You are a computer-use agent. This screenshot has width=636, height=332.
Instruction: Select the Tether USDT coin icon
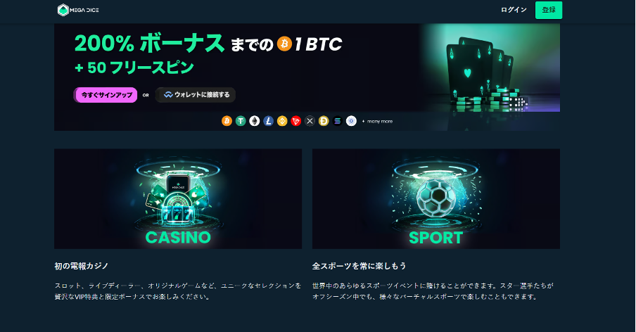click(x=241, y=121)
